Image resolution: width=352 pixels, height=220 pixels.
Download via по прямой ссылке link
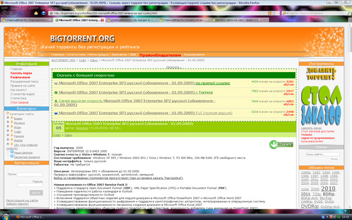(x=212, y=83)
